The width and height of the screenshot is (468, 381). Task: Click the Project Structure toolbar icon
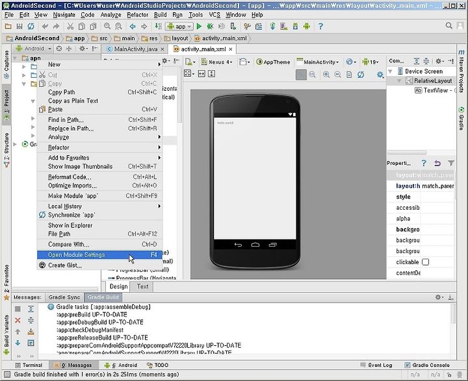tap(259, 27)
